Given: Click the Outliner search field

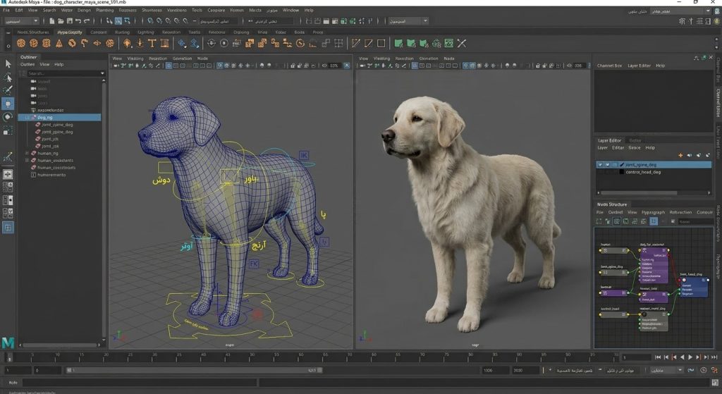Looking at the screenshot, I should (x=63, y=73).
